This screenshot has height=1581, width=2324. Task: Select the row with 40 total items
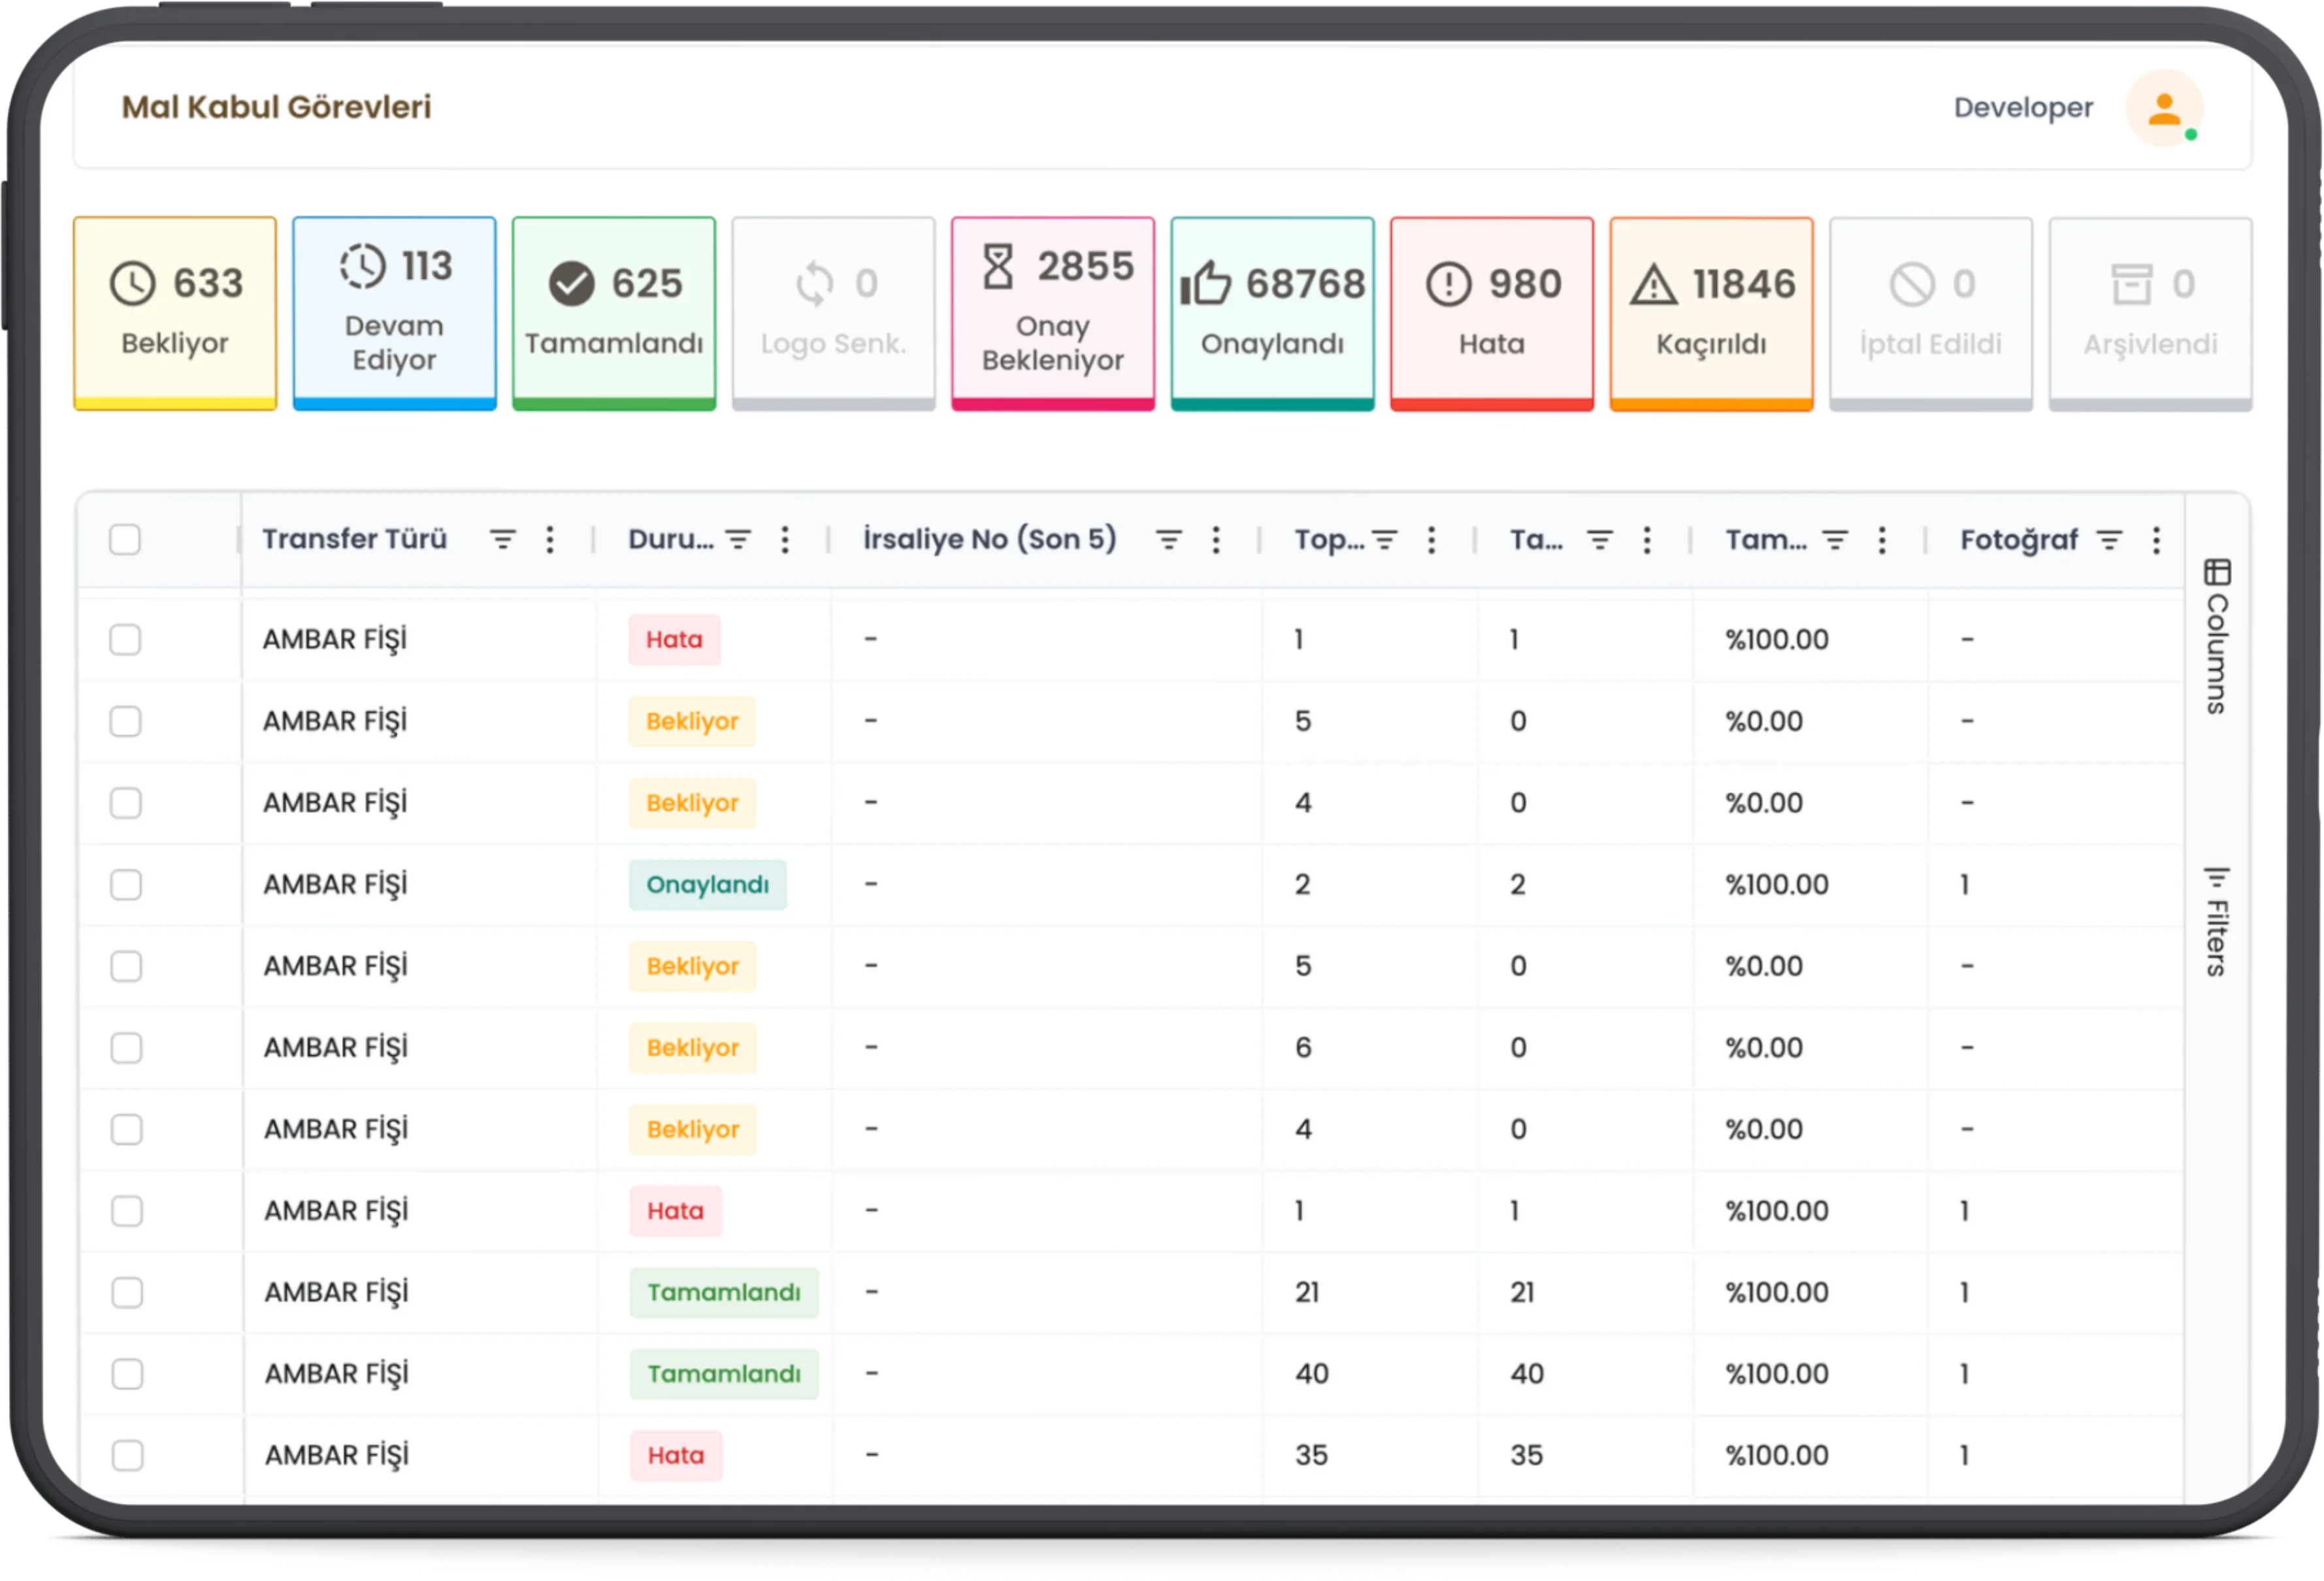[x=127, y=1374]
